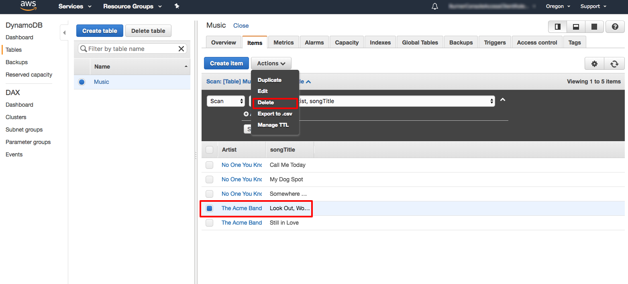This screenshot has width=628, height=284.
Task: Switch to the Metrics tab
Action: point(283,43)
